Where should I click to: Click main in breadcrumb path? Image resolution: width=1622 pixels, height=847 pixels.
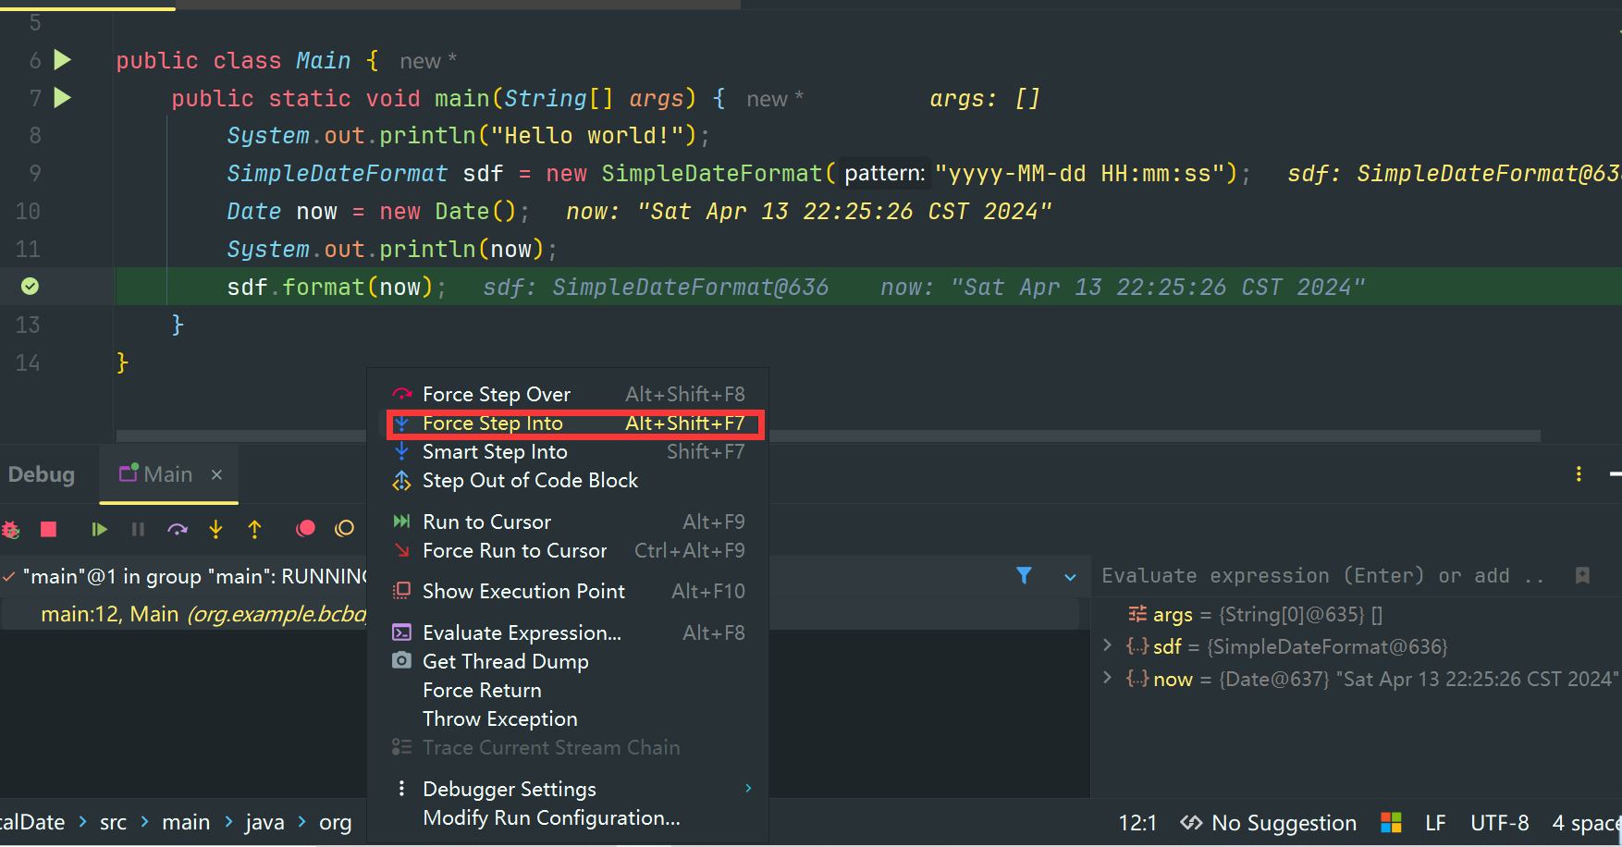pyautogui.click(x=186, y=822)
